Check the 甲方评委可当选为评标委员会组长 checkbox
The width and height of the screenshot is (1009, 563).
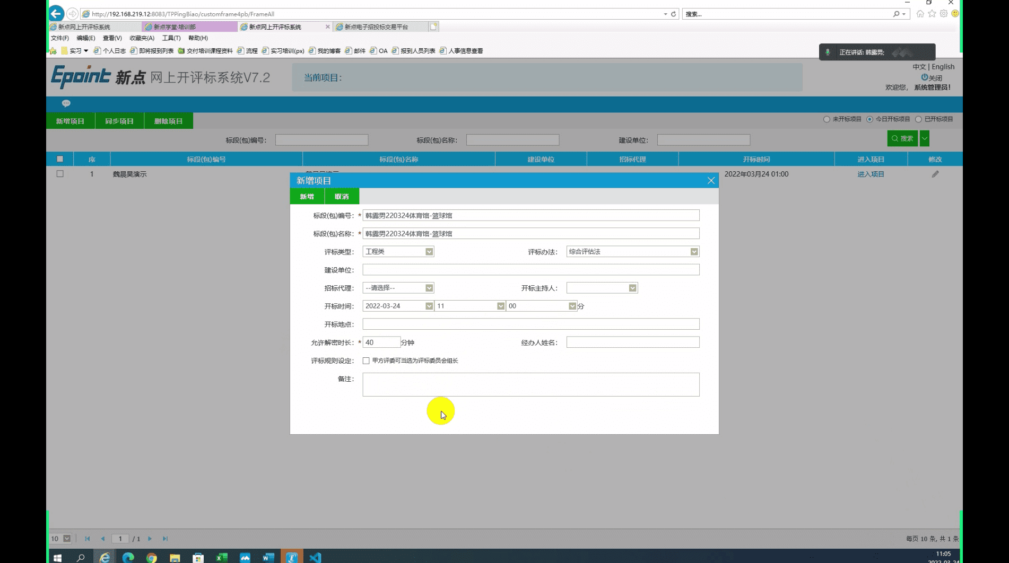[366, 360]
